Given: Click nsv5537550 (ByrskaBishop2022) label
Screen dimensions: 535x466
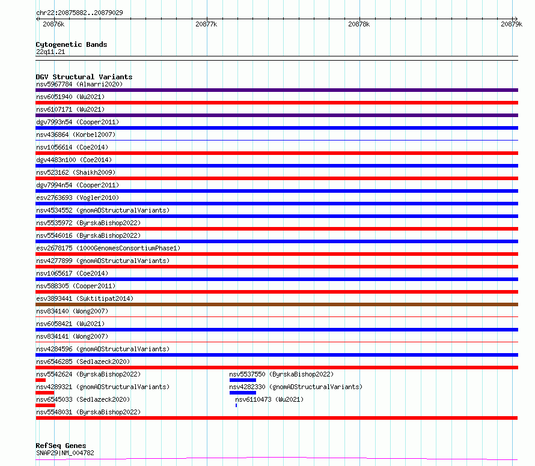Looking at the screenshot, I should [x=281, y=374].
